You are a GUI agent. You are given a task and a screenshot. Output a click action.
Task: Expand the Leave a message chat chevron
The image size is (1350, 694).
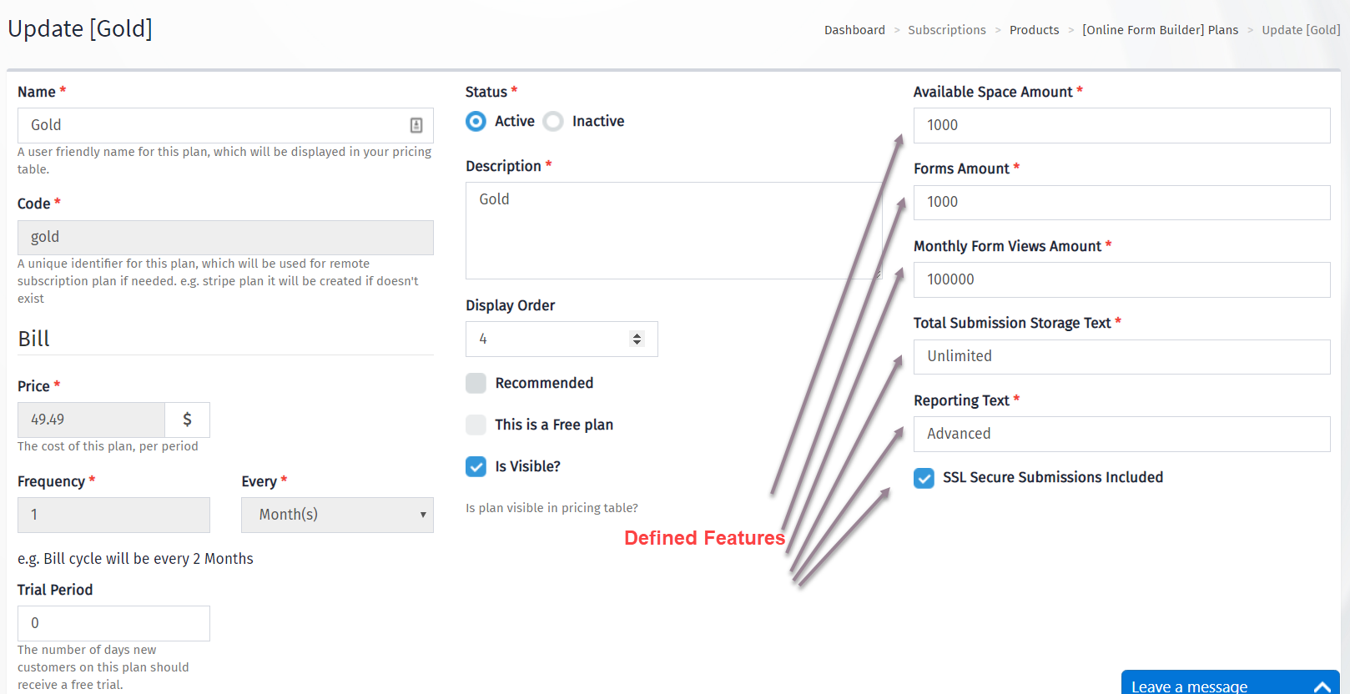1322,686
